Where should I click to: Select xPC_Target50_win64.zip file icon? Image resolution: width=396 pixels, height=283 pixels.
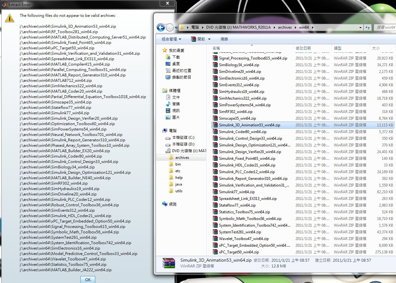point(215,252)
